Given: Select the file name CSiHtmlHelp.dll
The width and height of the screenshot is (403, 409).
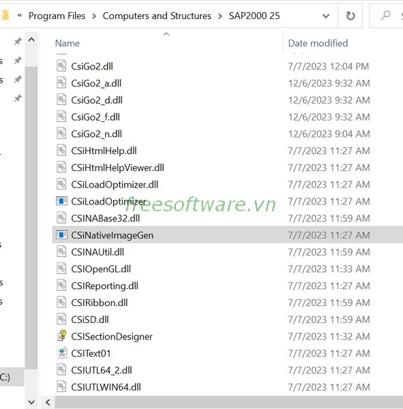Looking at the screenshot, I should coord(104,151).
